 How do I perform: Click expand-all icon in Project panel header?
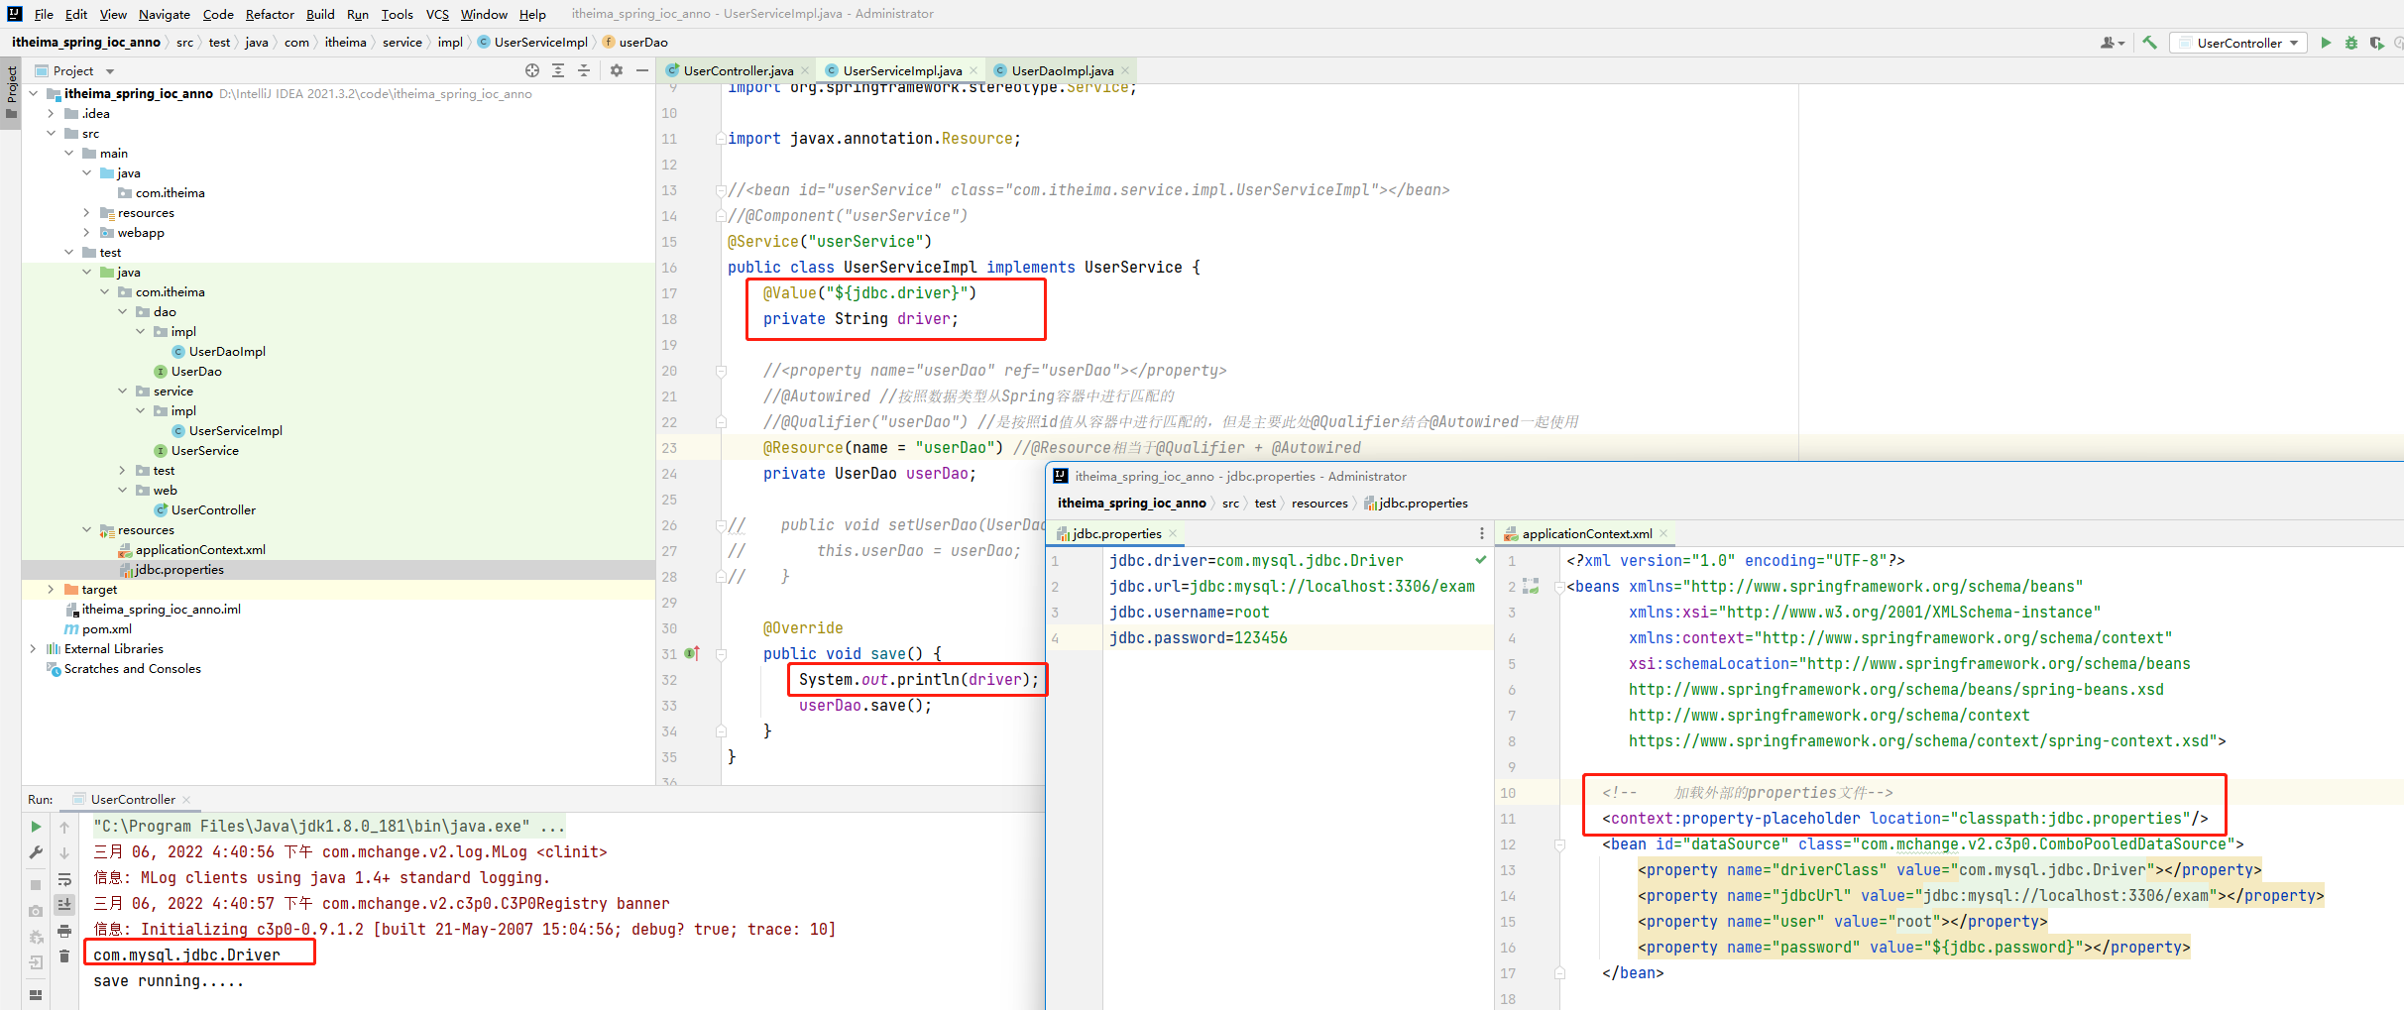(x=558, y=70)
